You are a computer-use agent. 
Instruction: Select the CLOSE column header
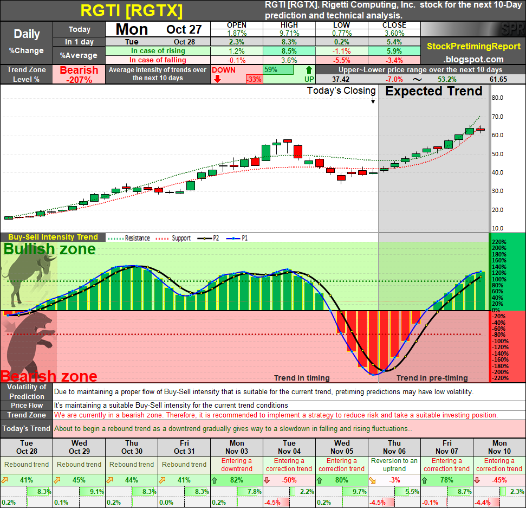click(x=394, y=25)
